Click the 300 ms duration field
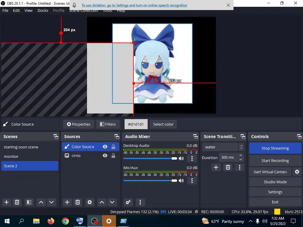 coord(229,158)
